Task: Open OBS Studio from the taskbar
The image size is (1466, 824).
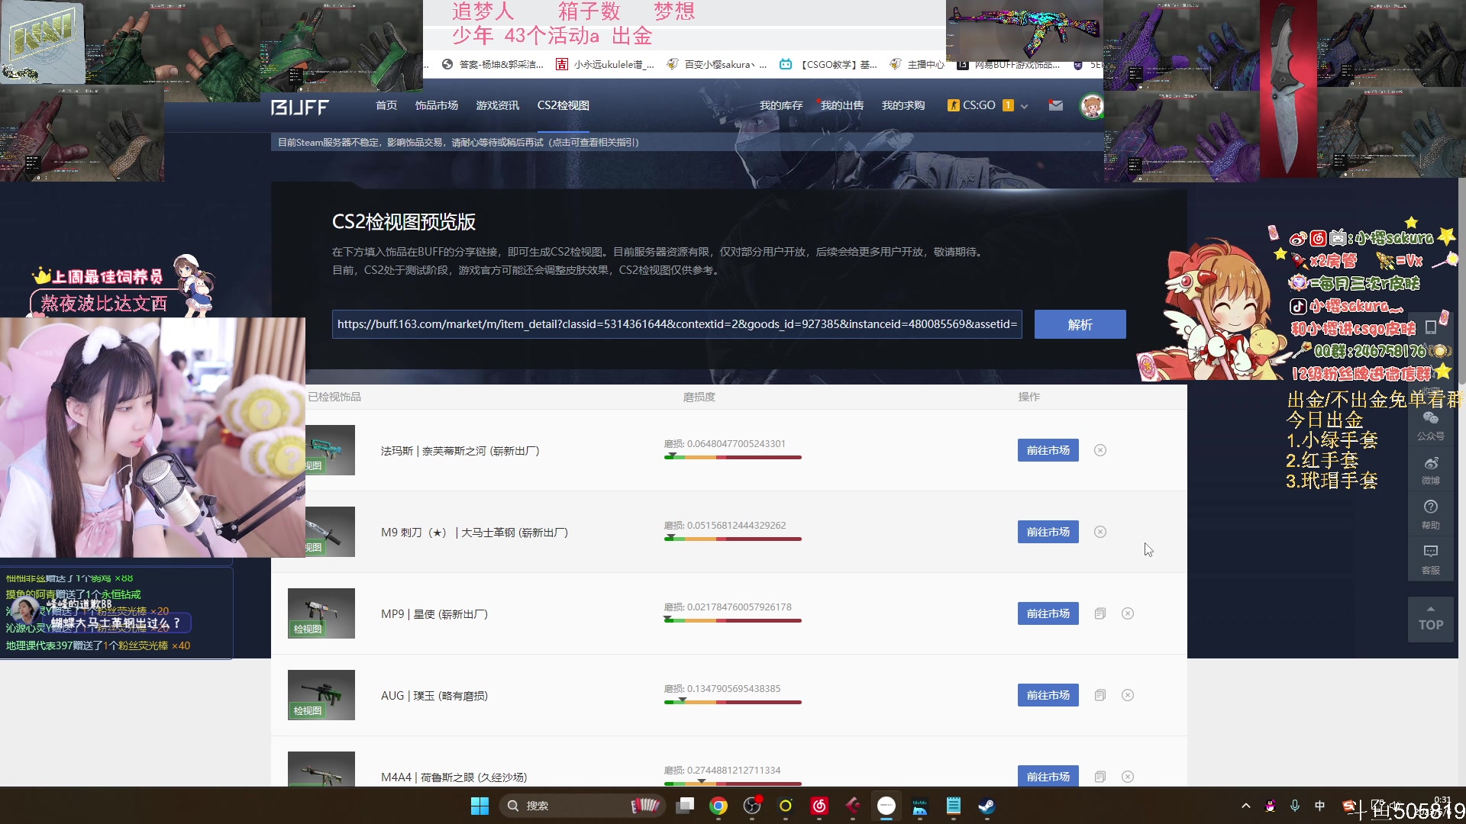Action: pos(752,806)
